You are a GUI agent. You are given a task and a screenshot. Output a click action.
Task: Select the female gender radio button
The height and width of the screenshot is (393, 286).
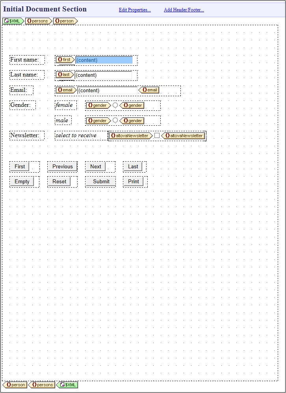click(x=115, y=105)
